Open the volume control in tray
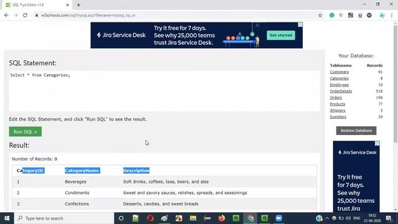The width and height of the screenshot is (398, 224). (348, 218)
